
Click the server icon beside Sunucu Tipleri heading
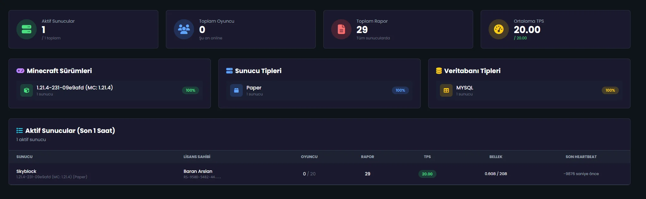[229, 71]
